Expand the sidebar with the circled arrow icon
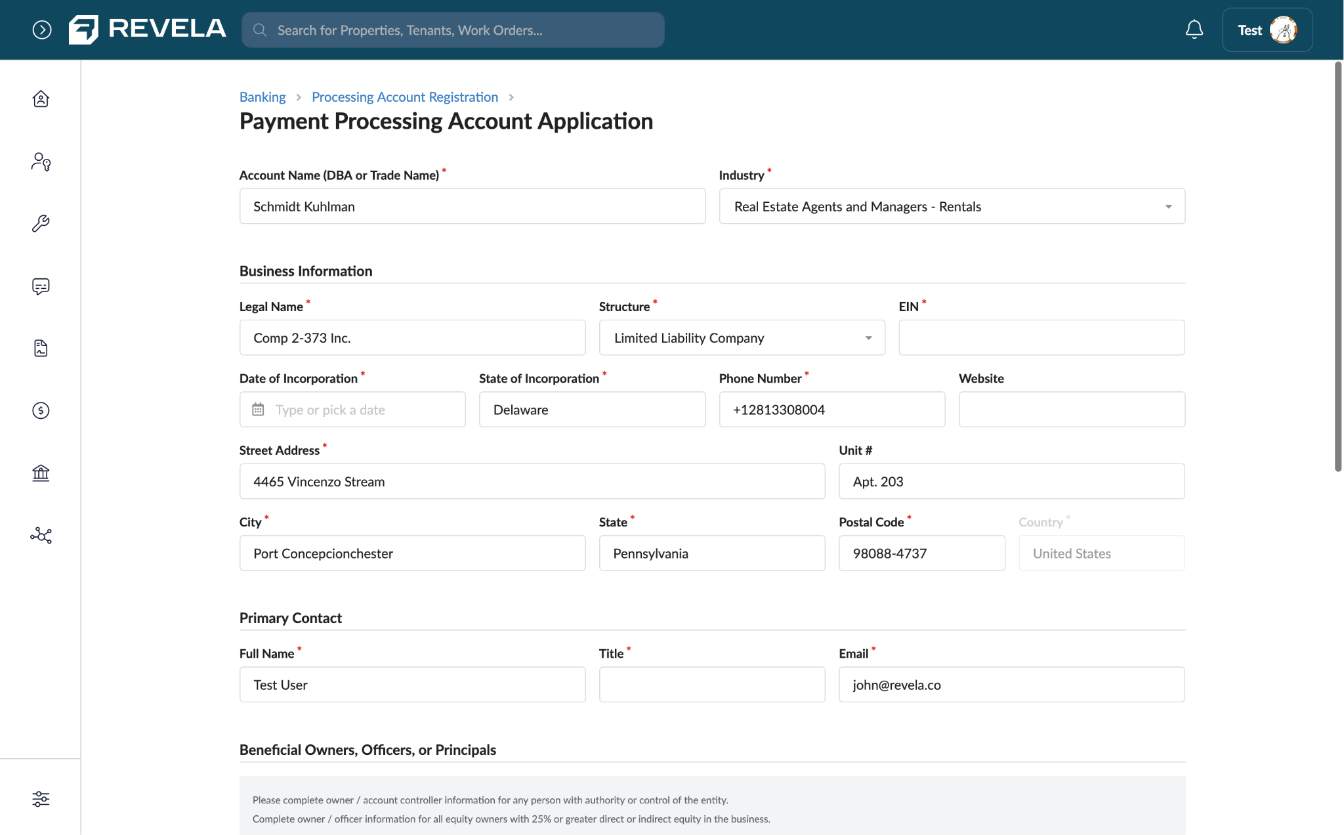This screenshot has height=835, width=1344. click(x=42, y=30)
